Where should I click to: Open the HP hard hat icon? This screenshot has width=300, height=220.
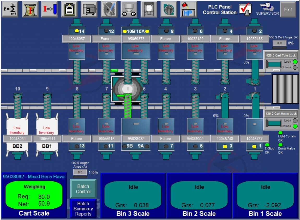pyautogui.click(x=188, y=9)
